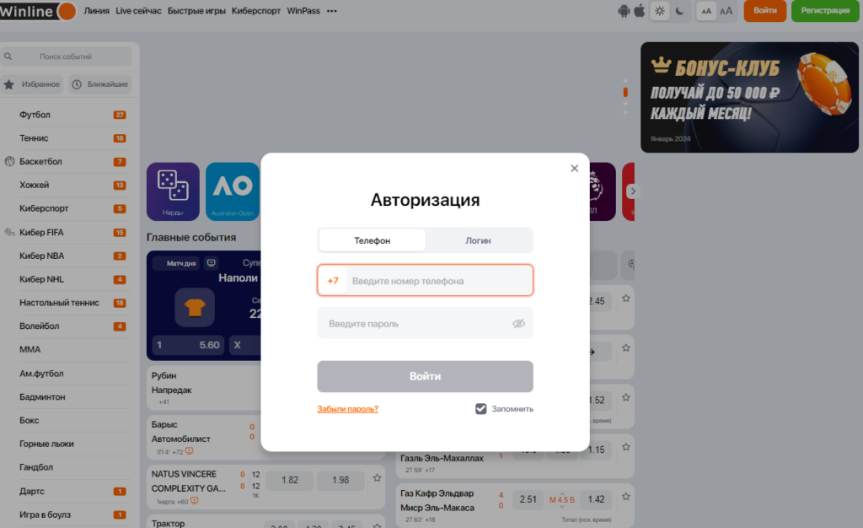Close the Авторизация dialog
Viewport: 863px width, 528px height.
coord(574,169)
